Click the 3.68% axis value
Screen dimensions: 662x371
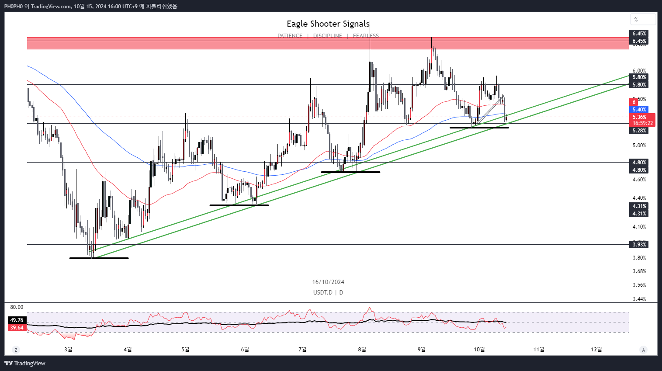click(639, 271)
